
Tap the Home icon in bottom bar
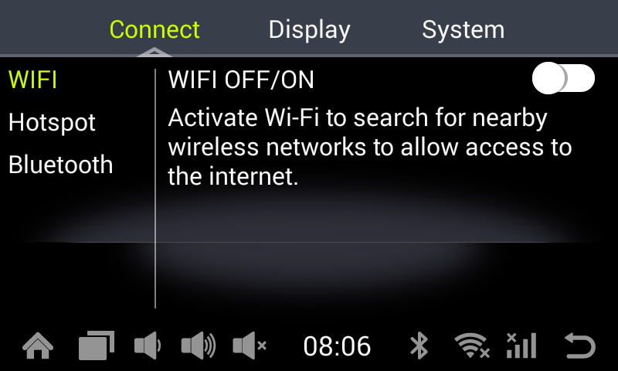(38, 345)
